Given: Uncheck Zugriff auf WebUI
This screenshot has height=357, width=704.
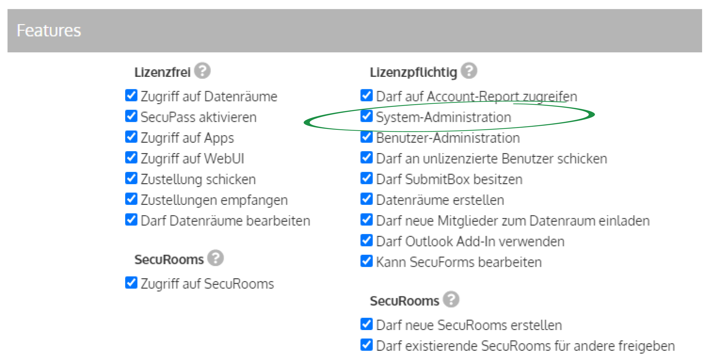Looking at the screenshot, I should click(x=131, y=158).
